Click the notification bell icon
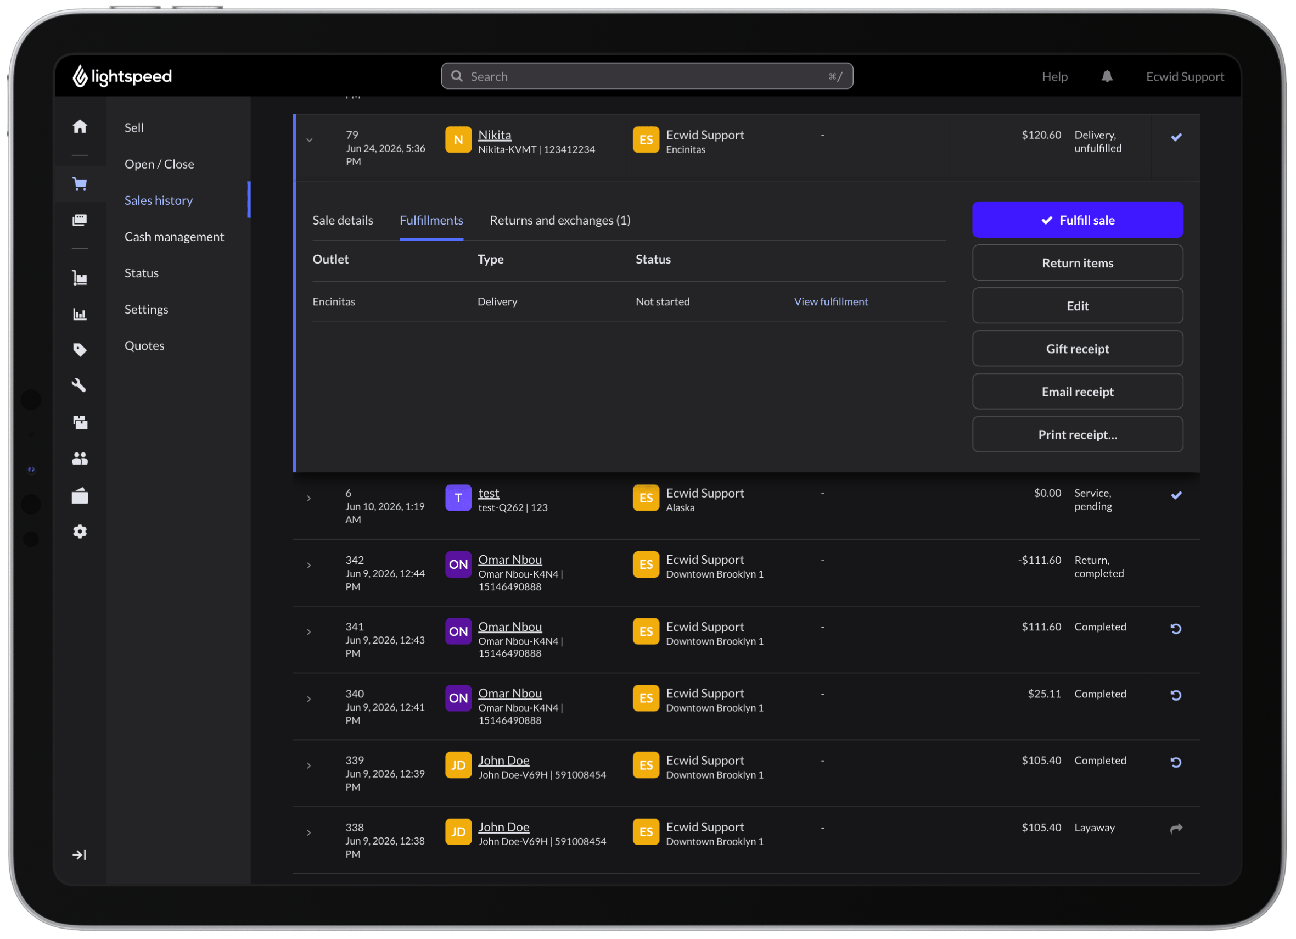Image resolution: width=1296 pixels, height=939 pixels. pos(1107,76)
